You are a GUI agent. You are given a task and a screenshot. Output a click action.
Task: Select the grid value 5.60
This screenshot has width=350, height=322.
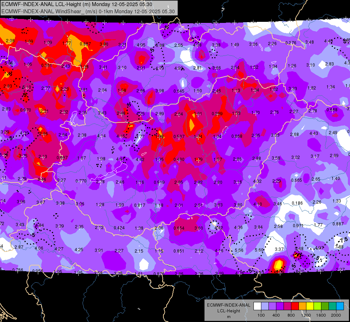259,250
